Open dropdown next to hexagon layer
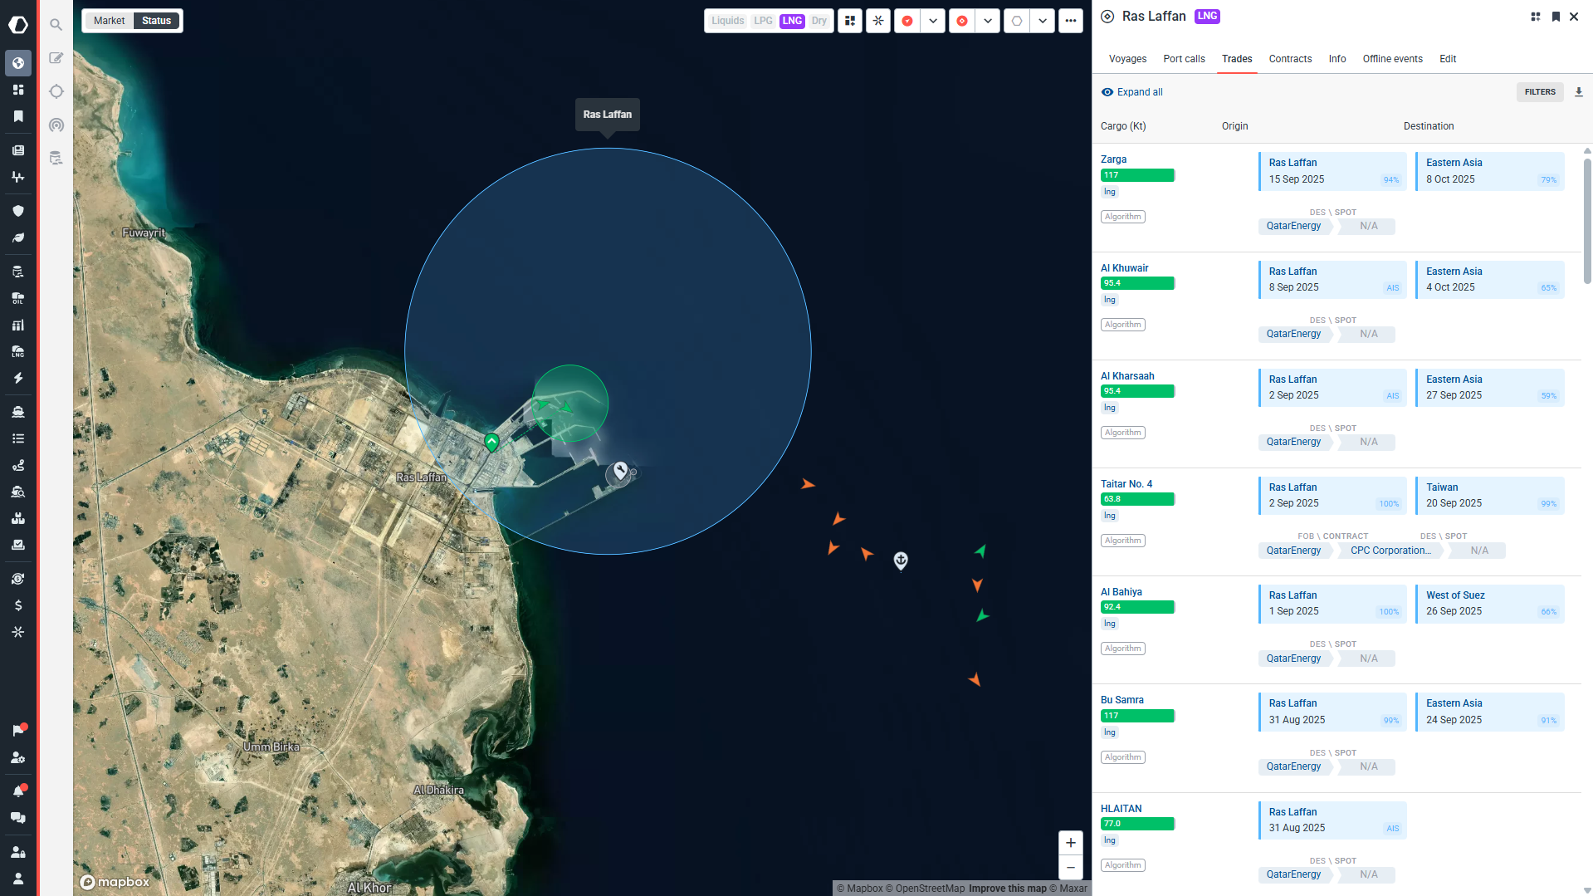 pos(1043,21)
